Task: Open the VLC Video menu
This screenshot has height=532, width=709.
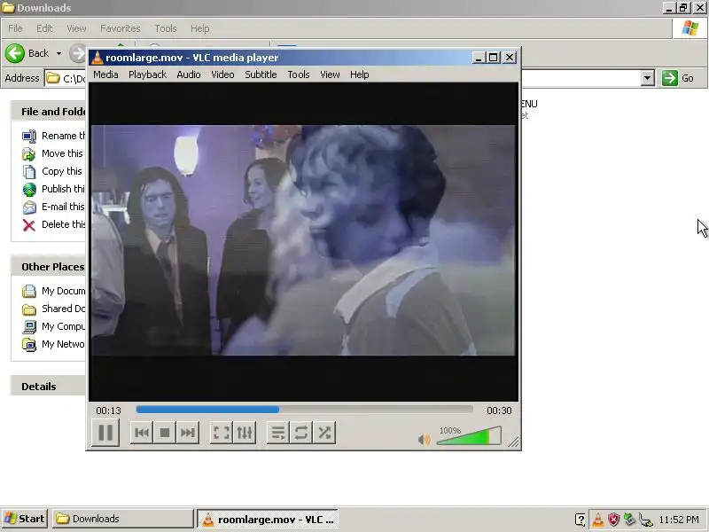Action: (x=223, y=74)
